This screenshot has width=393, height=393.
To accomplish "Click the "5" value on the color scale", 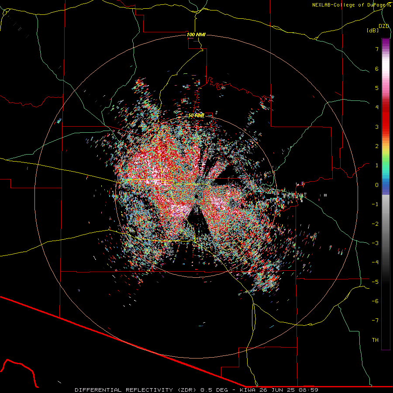I will [377, 88].
